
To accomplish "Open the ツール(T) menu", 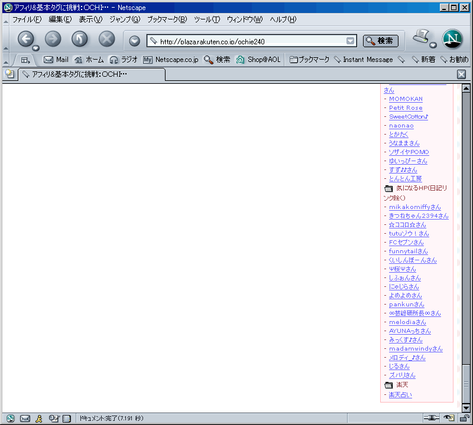I will pyautogui.click(x=207, y=19).
